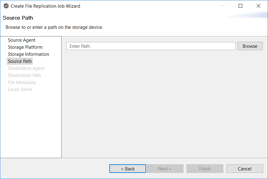
Task: Click the Source Path page heading
Action: (x=18, y=18)
